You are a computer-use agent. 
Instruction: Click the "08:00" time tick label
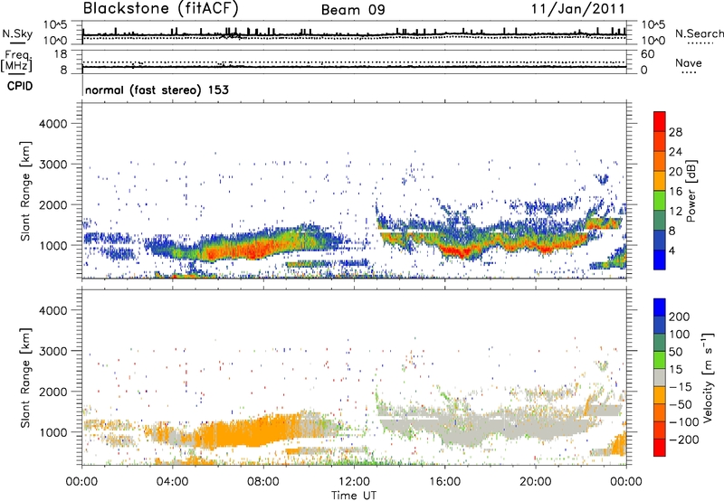tap(263, 482)
